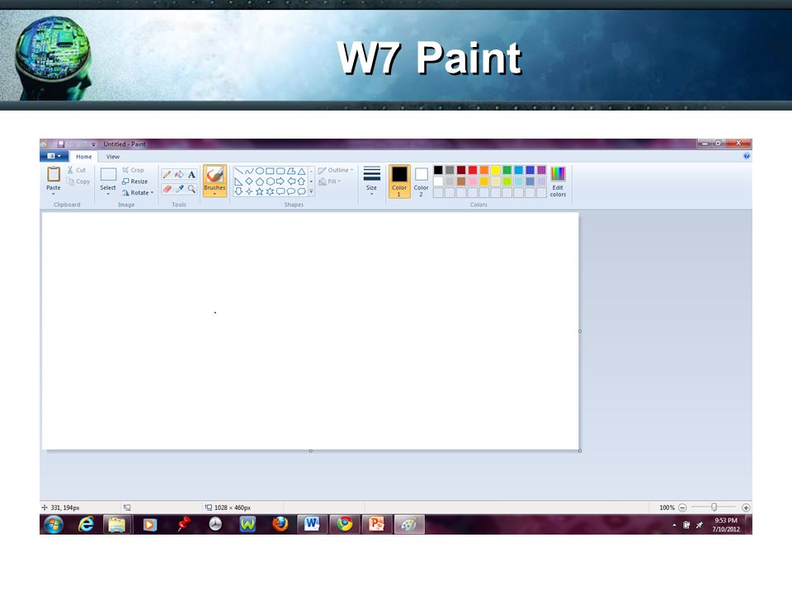Image resolution: width=792 pixels, height=594 pixels.
Task: Choose the Up arrow shape
Action: 302,181
